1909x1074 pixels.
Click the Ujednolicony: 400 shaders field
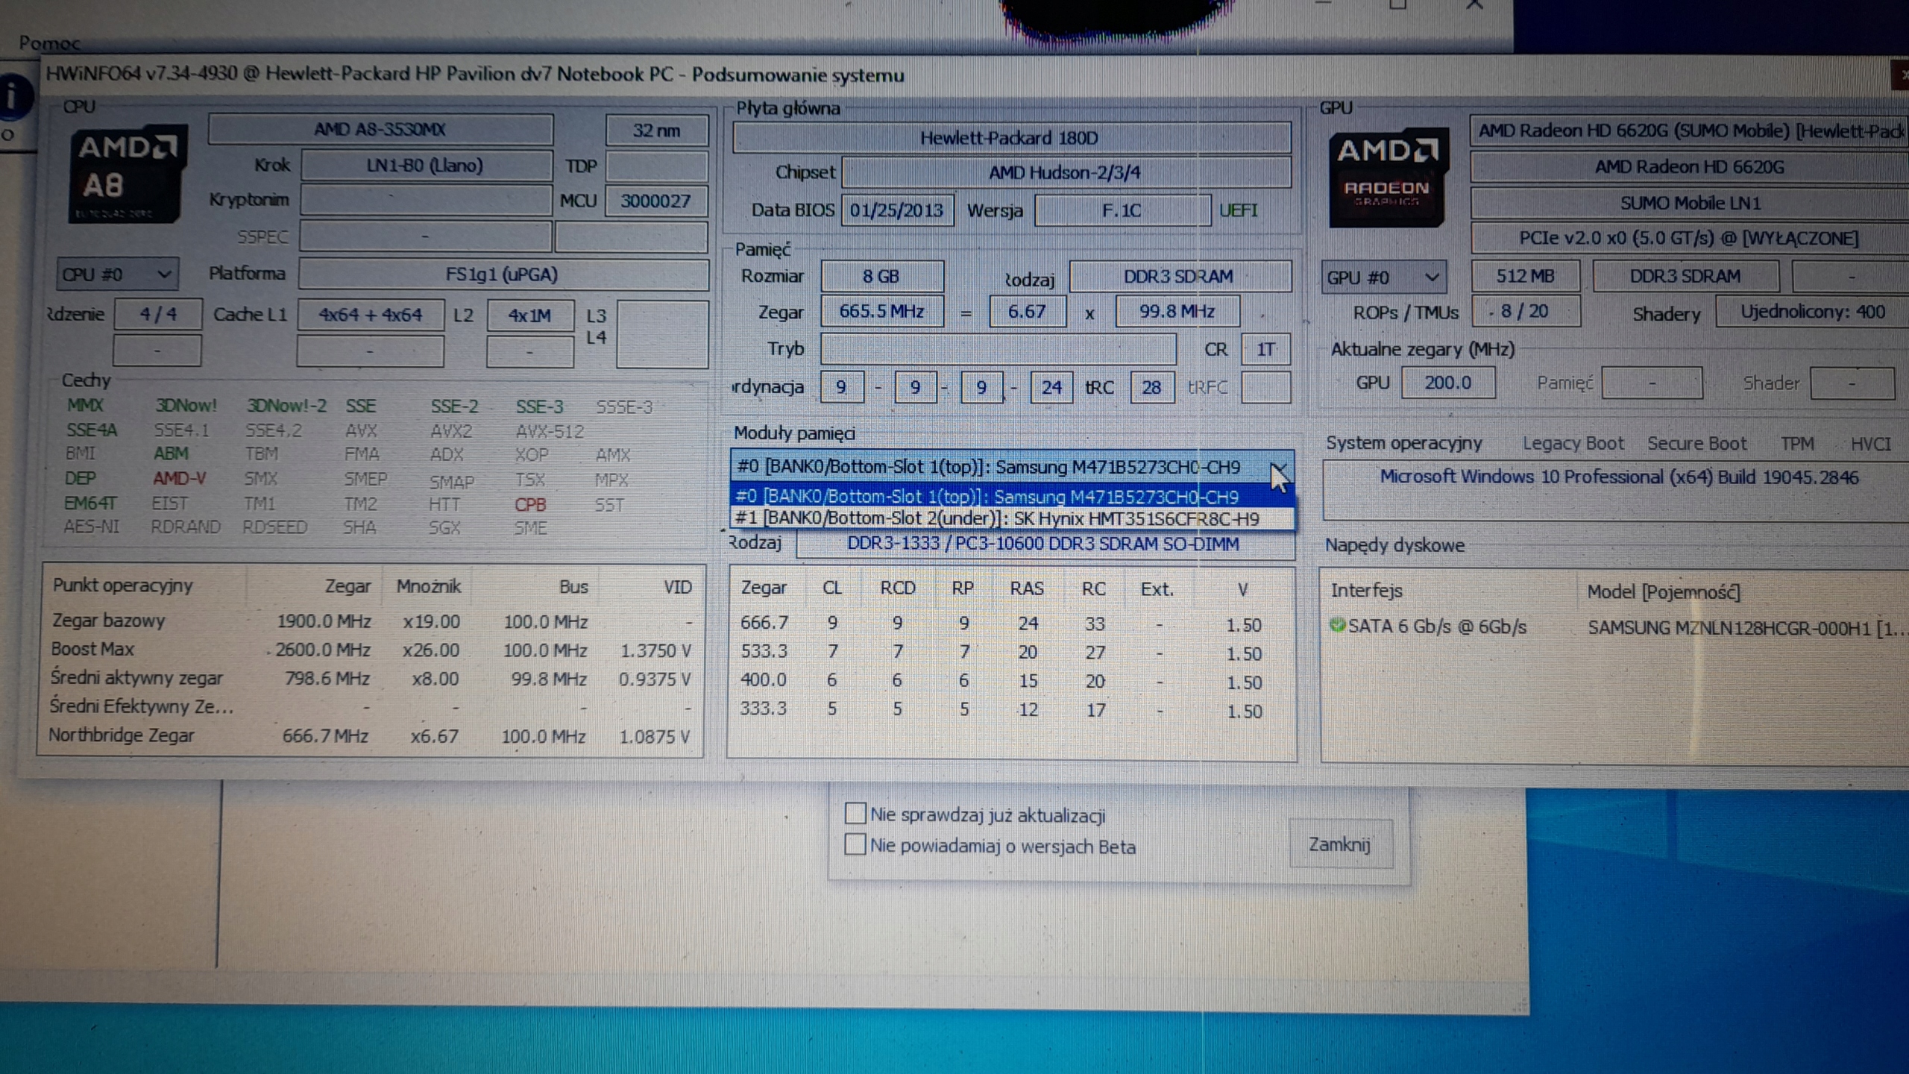[x=1812, y=312]
